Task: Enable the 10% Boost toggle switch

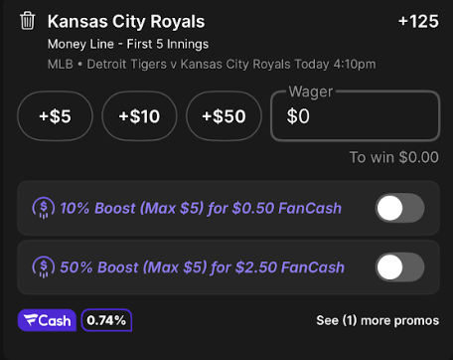Action: coord(399,208)
